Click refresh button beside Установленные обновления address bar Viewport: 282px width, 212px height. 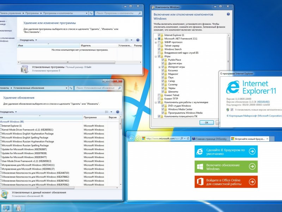[x=71, y=88]
